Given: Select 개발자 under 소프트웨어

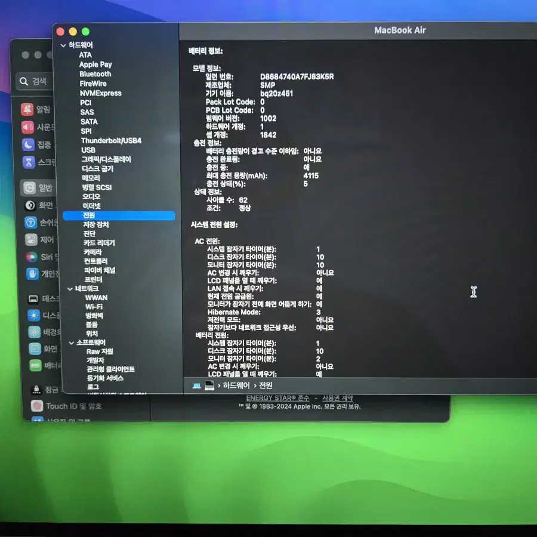Looking at the screenshot, I should click(x=95, y=360).
